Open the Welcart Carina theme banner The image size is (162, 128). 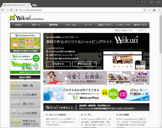click(97, 78)
